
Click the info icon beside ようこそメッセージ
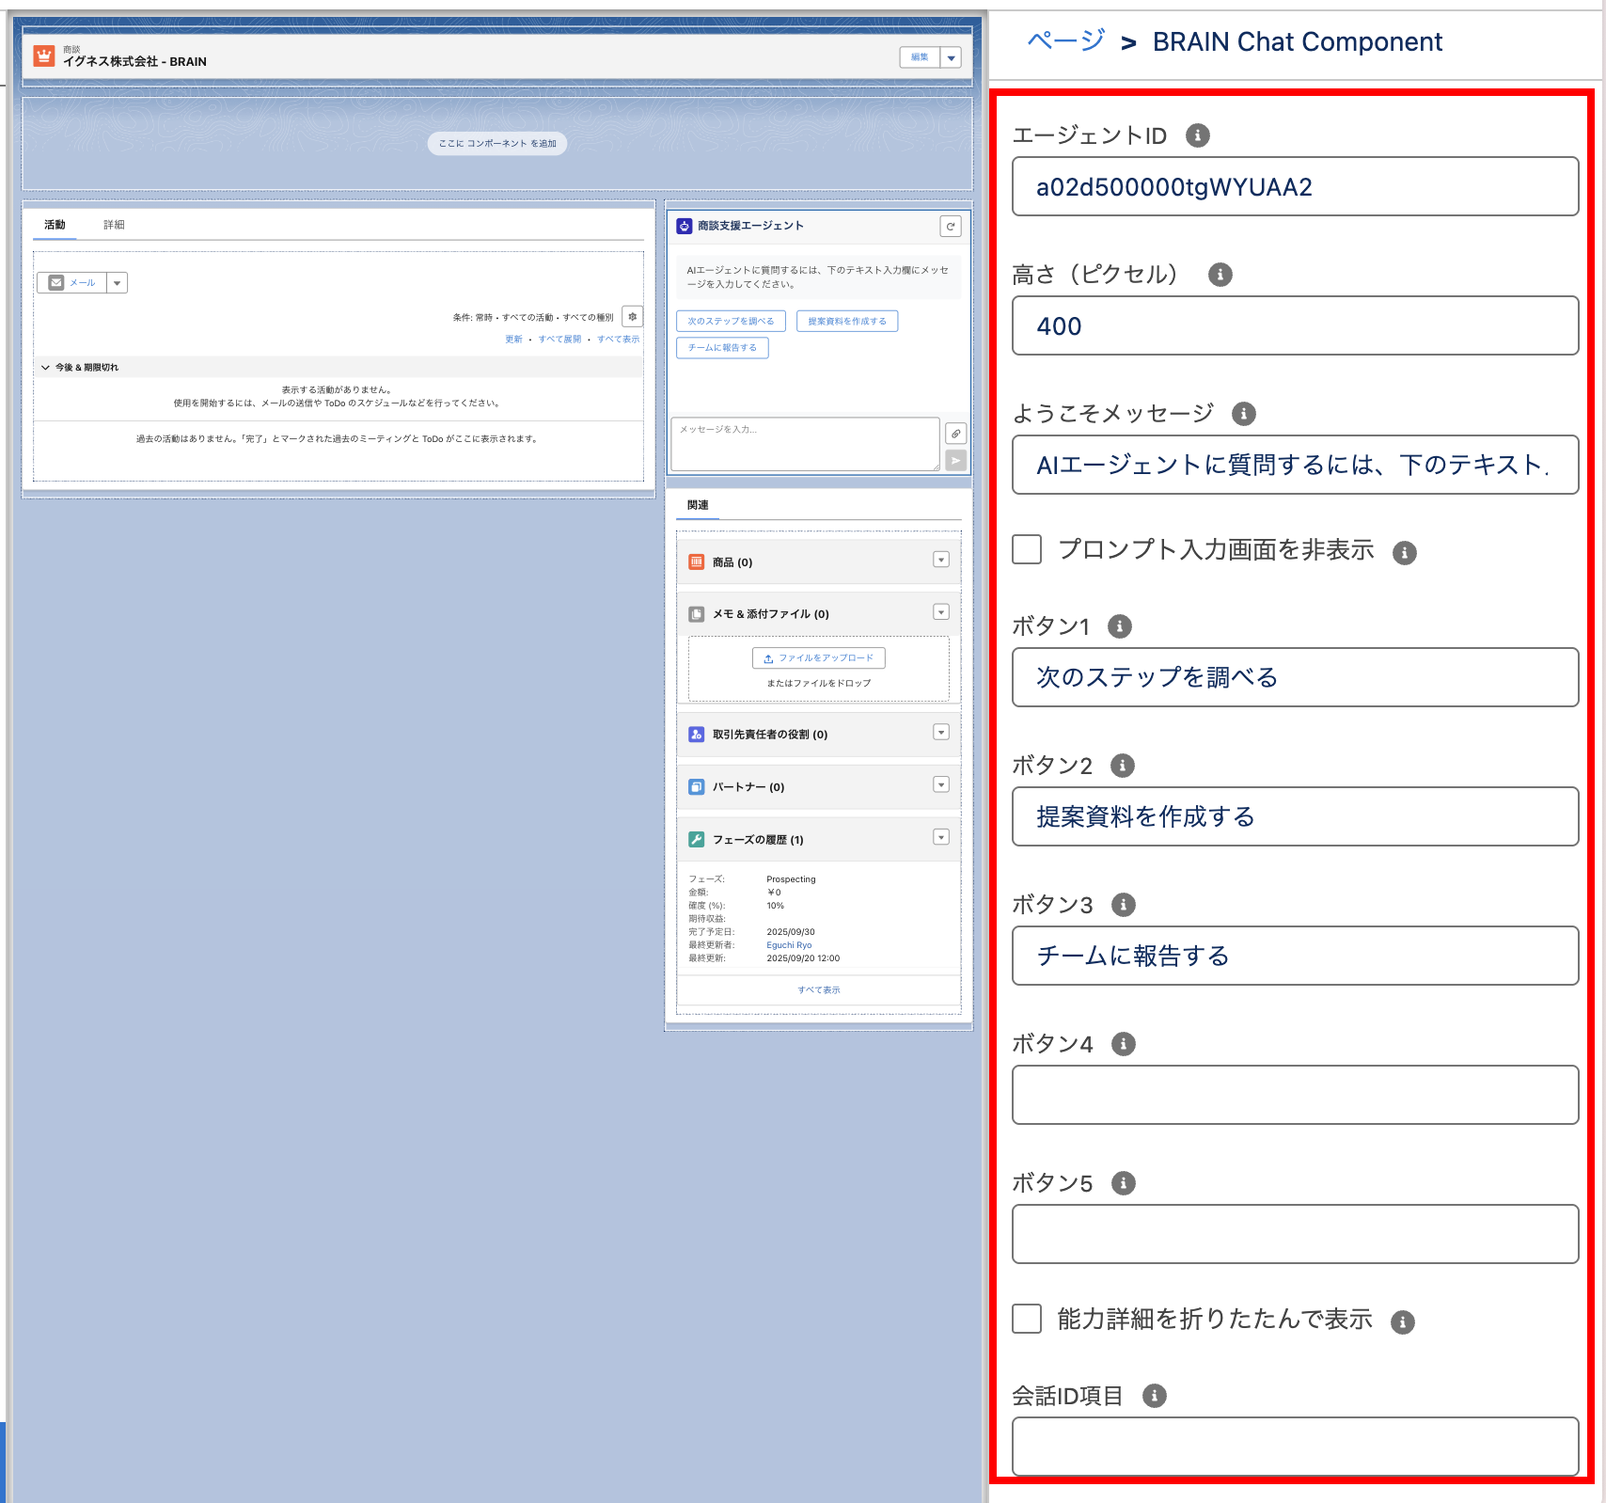[1243, 414]
